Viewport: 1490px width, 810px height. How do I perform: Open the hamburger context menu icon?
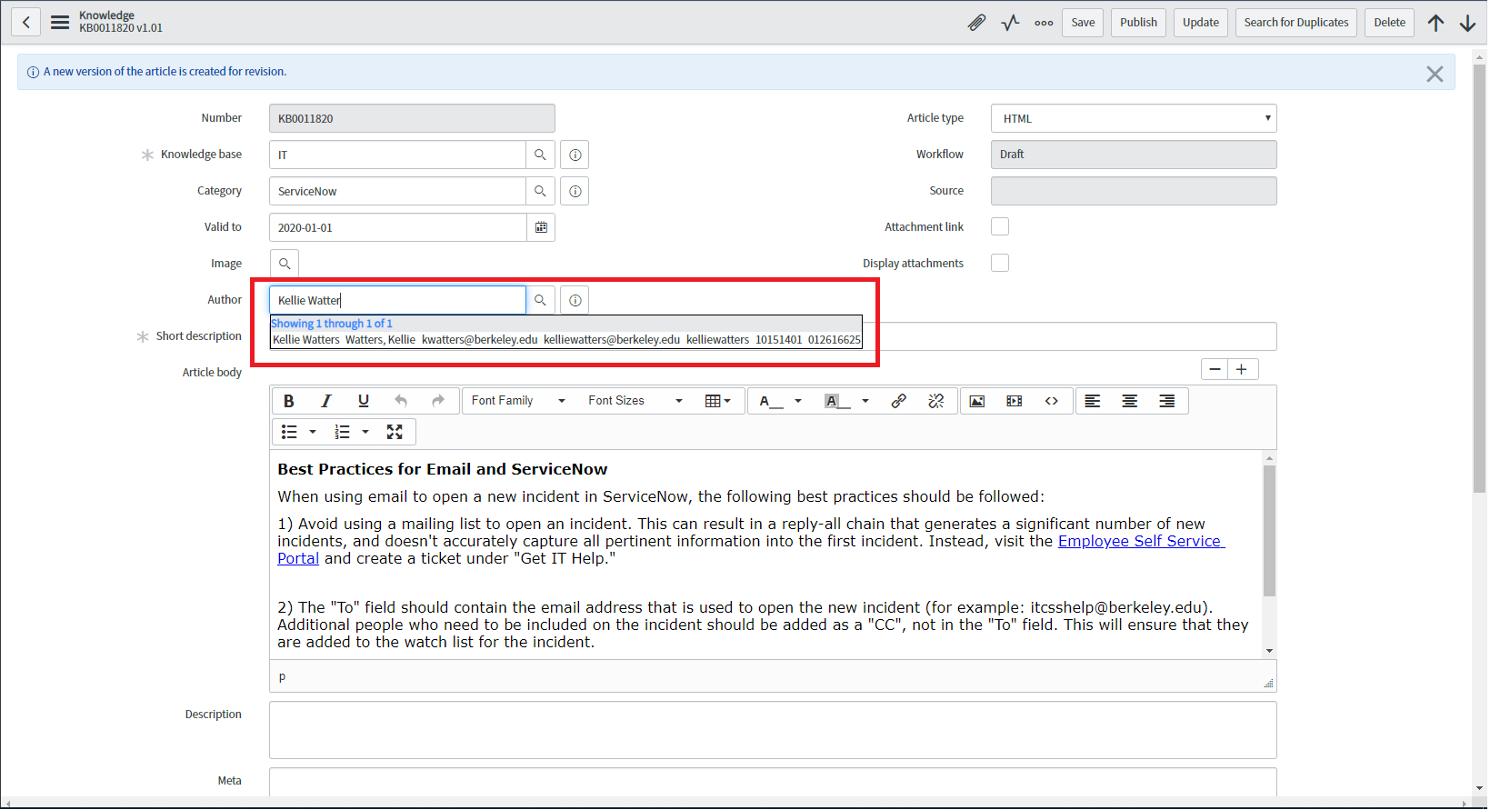click(x=60, y=23)
